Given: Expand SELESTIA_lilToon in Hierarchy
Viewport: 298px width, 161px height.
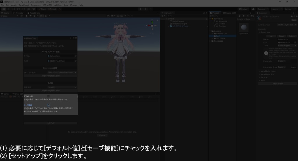Looking at the screenshot, I should click(168, 26).
